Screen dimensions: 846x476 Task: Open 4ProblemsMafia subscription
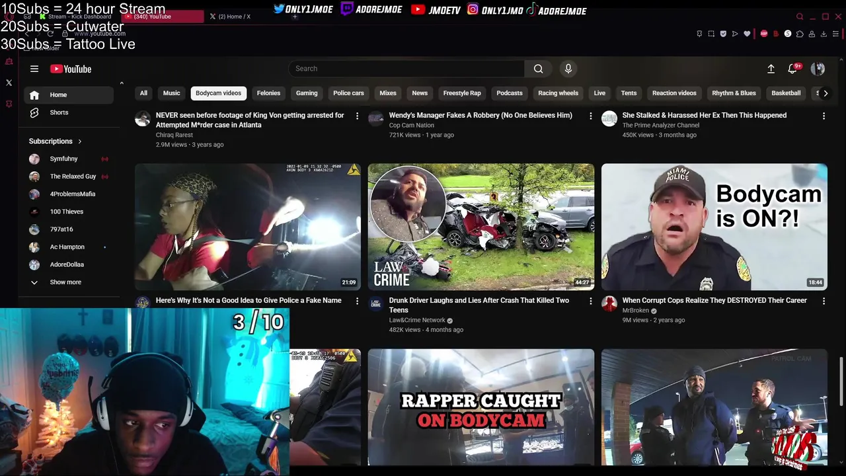(69, 194)
